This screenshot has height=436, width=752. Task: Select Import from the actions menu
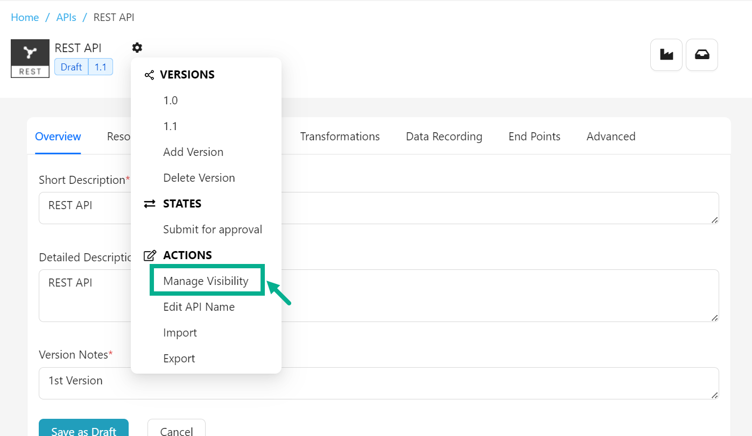coord(180,333)
